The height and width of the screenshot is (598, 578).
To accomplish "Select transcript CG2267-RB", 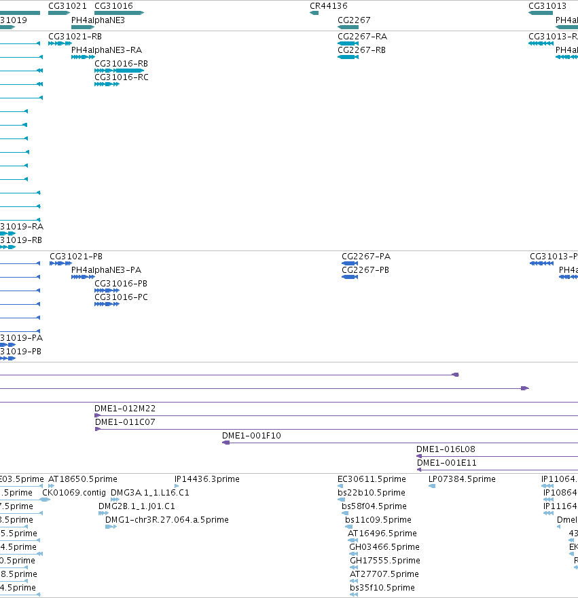I will 362,50.
